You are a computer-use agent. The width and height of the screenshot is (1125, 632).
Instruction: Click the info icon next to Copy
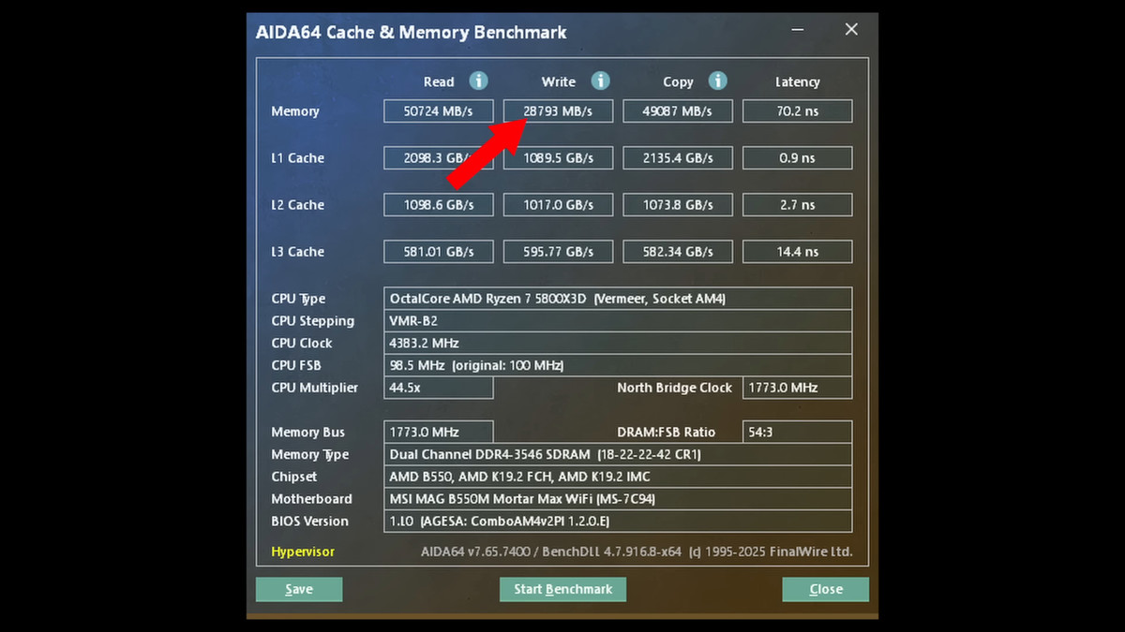tap(717, 81)
